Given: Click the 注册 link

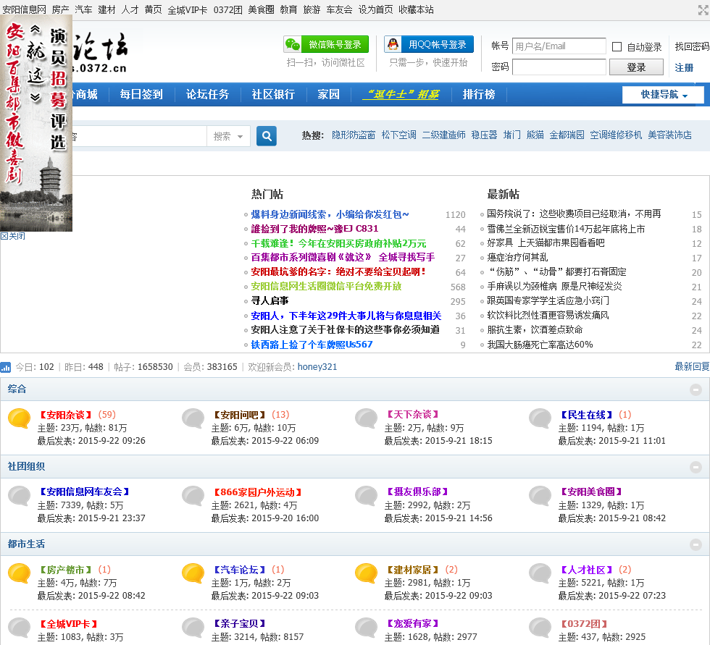Looking at the screenshot, I should (x=684, y=67).
